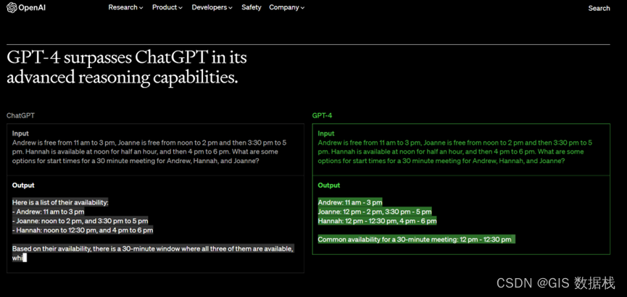The height and width of the screenshot is (297, 627).
Task: Click the Search link
Action: point(599,8)
